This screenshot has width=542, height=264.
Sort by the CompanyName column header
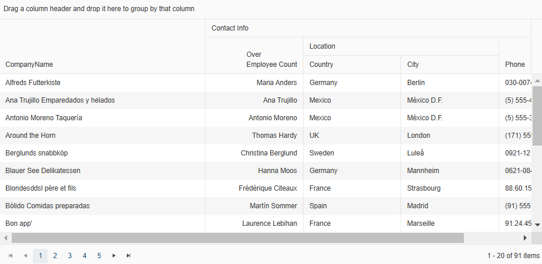point(29,65)
